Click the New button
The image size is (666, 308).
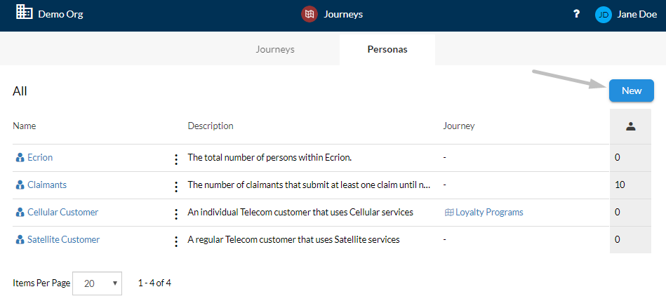click(x=632, y=91)
